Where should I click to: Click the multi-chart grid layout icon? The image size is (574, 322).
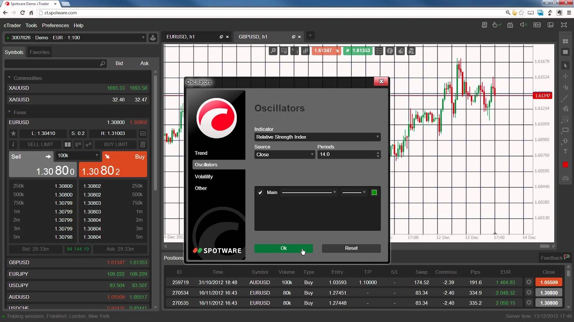point(565,41)
